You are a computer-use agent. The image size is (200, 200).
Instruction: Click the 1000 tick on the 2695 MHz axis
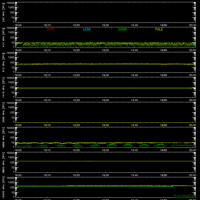tap(11, 107)
